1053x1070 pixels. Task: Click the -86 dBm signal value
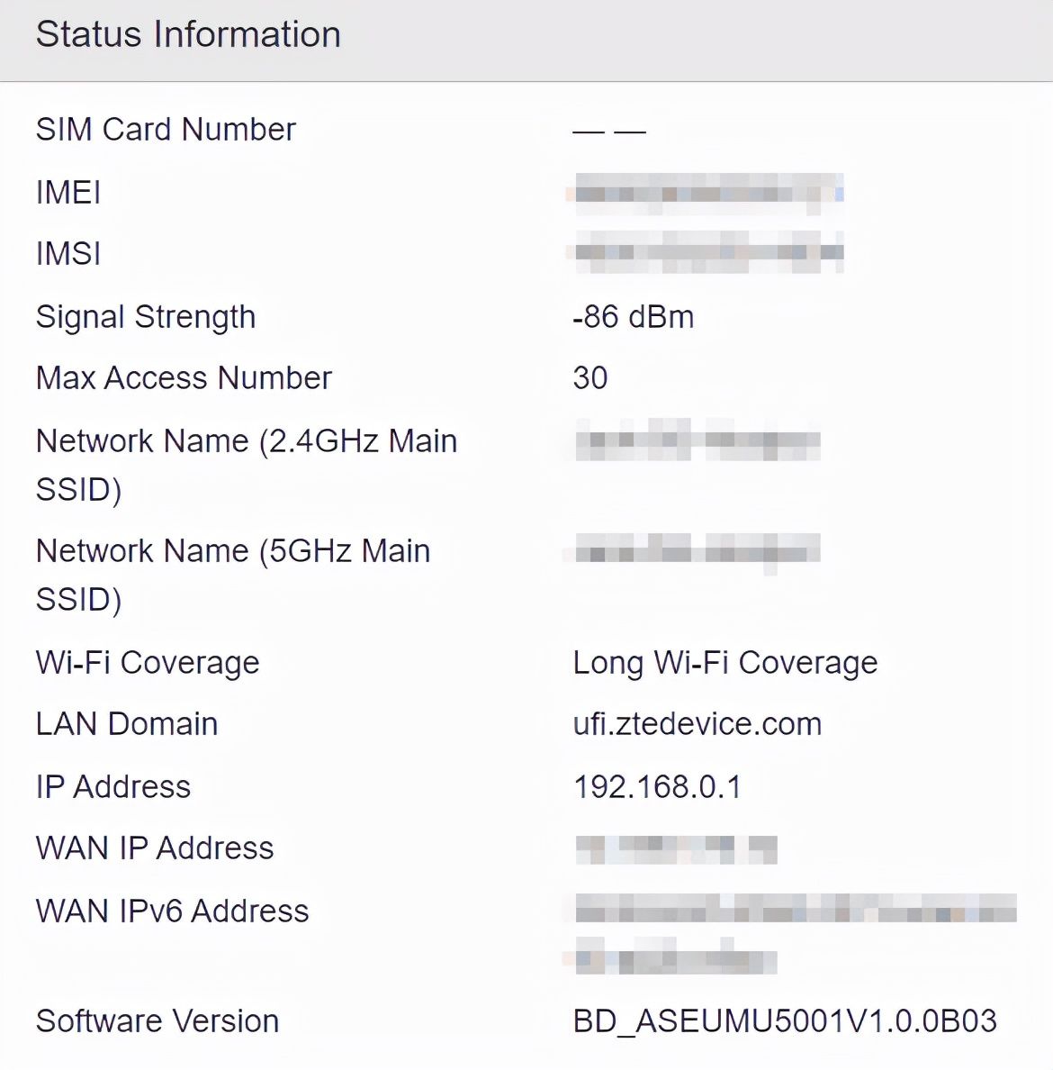633,317
